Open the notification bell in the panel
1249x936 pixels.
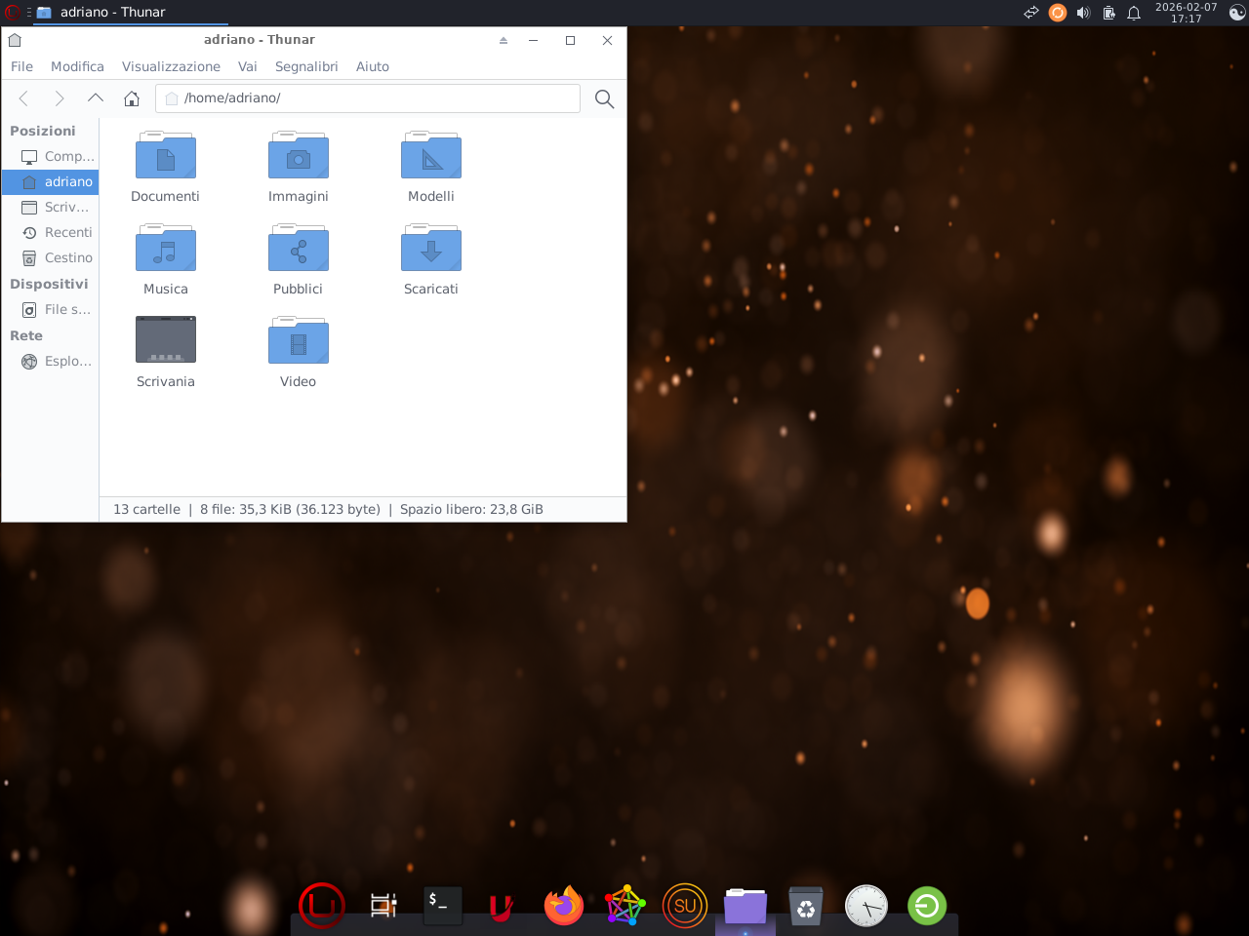(x=1134, y=13)
